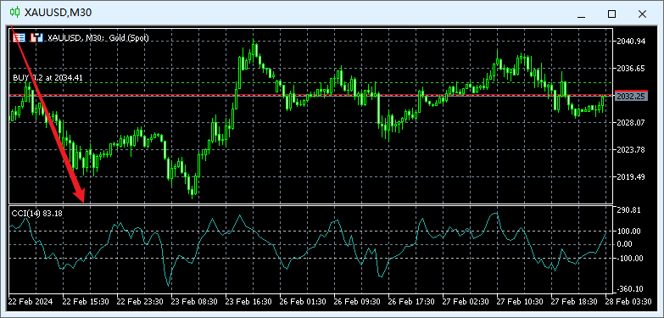Click the "26 Feb 01:30" time label
The width and height of the screenshot is (664, 318).
pos(303,302)
